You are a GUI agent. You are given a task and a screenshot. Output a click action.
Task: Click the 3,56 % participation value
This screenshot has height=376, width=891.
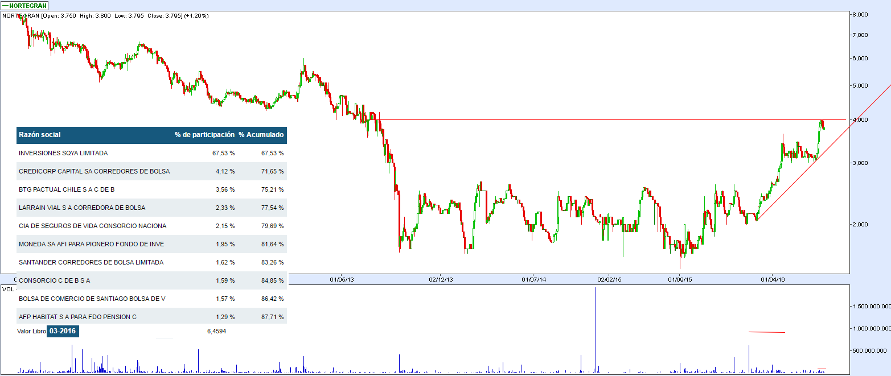(224, 189)
